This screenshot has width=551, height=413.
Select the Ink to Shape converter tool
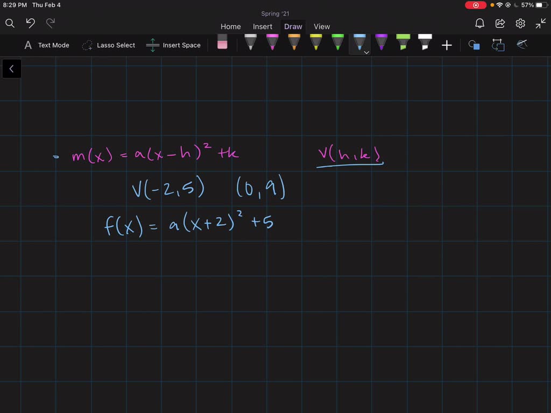(x=498, y=45)
